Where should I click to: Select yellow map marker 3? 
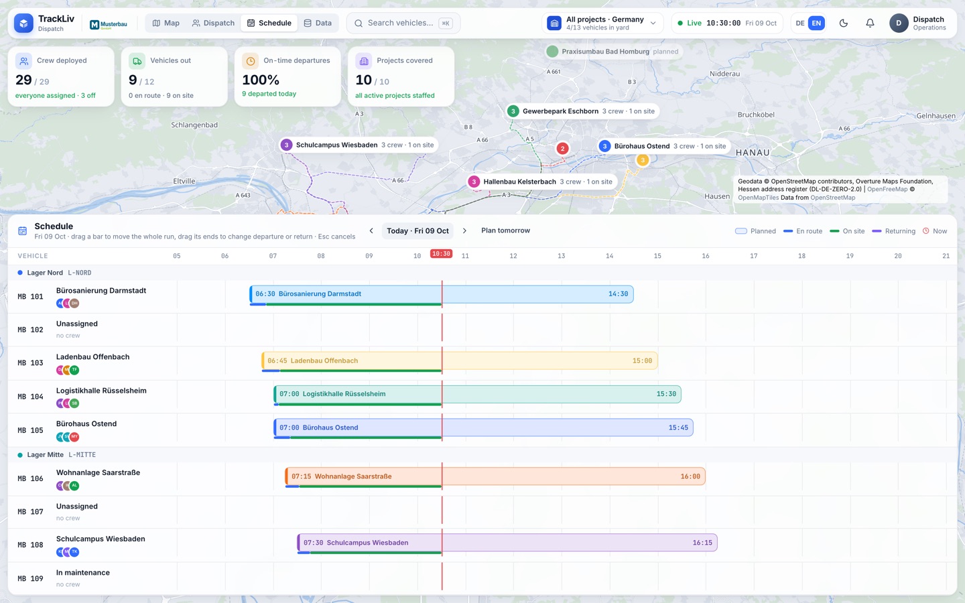643,159
